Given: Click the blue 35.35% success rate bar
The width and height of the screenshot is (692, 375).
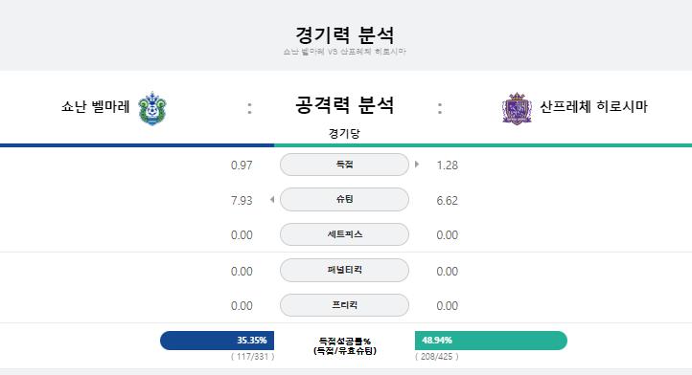Looking at the screenshot, I should click(218, 341).
